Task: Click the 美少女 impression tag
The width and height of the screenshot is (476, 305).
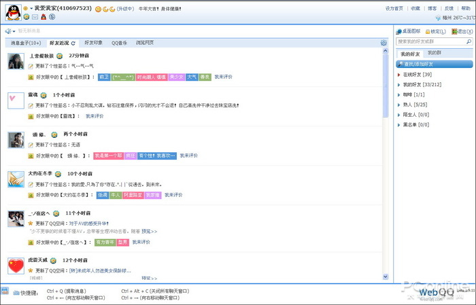Action: point(176,77)
